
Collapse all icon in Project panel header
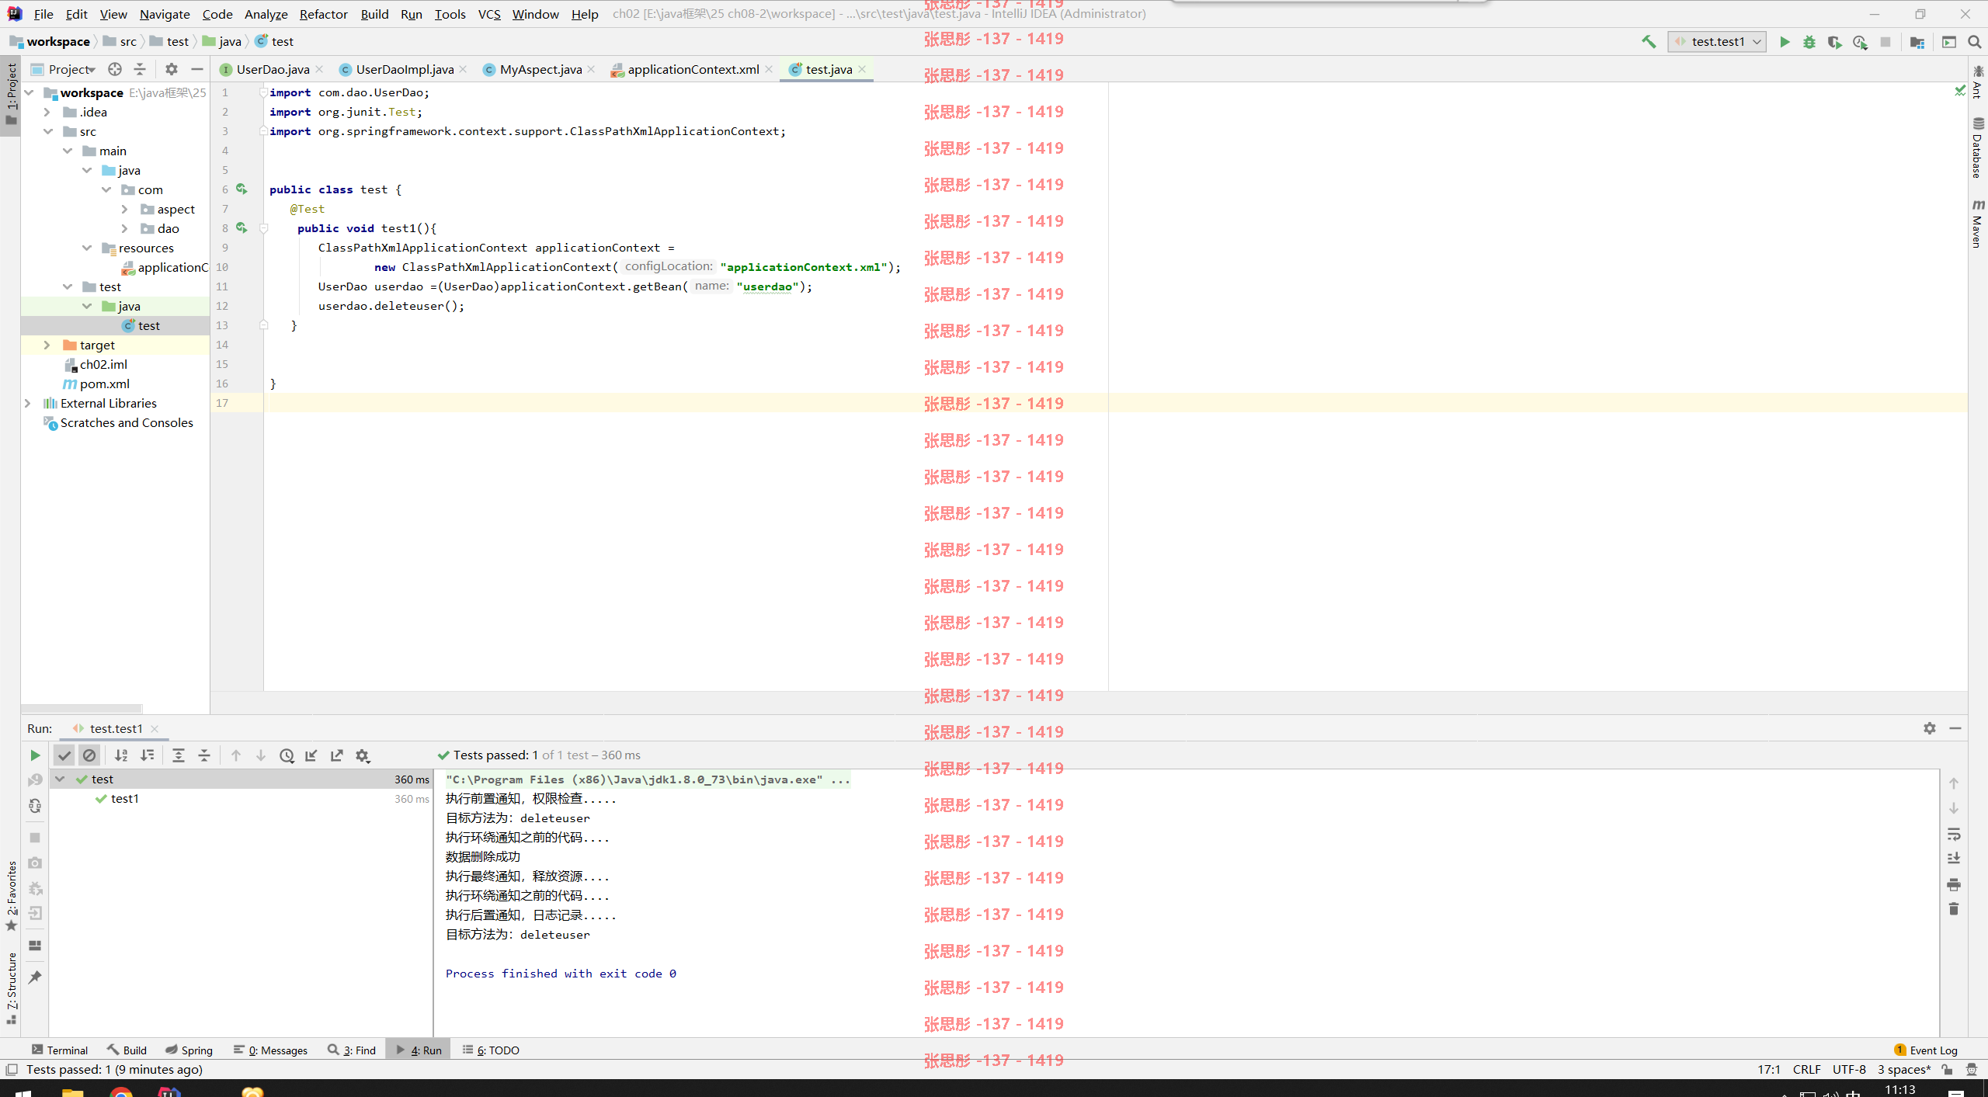click(140, 69)
